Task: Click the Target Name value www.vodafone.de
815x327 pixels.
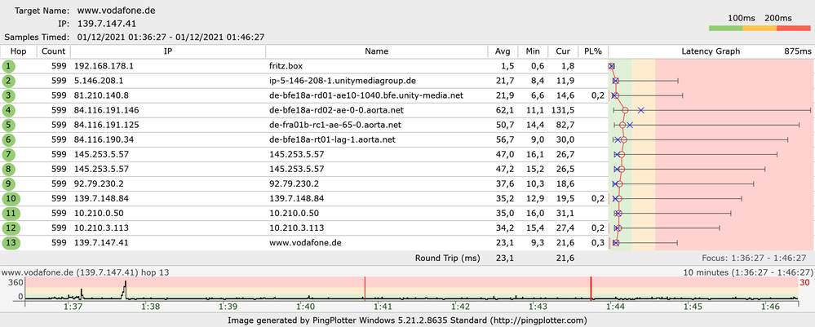Action: click(117, 11)
